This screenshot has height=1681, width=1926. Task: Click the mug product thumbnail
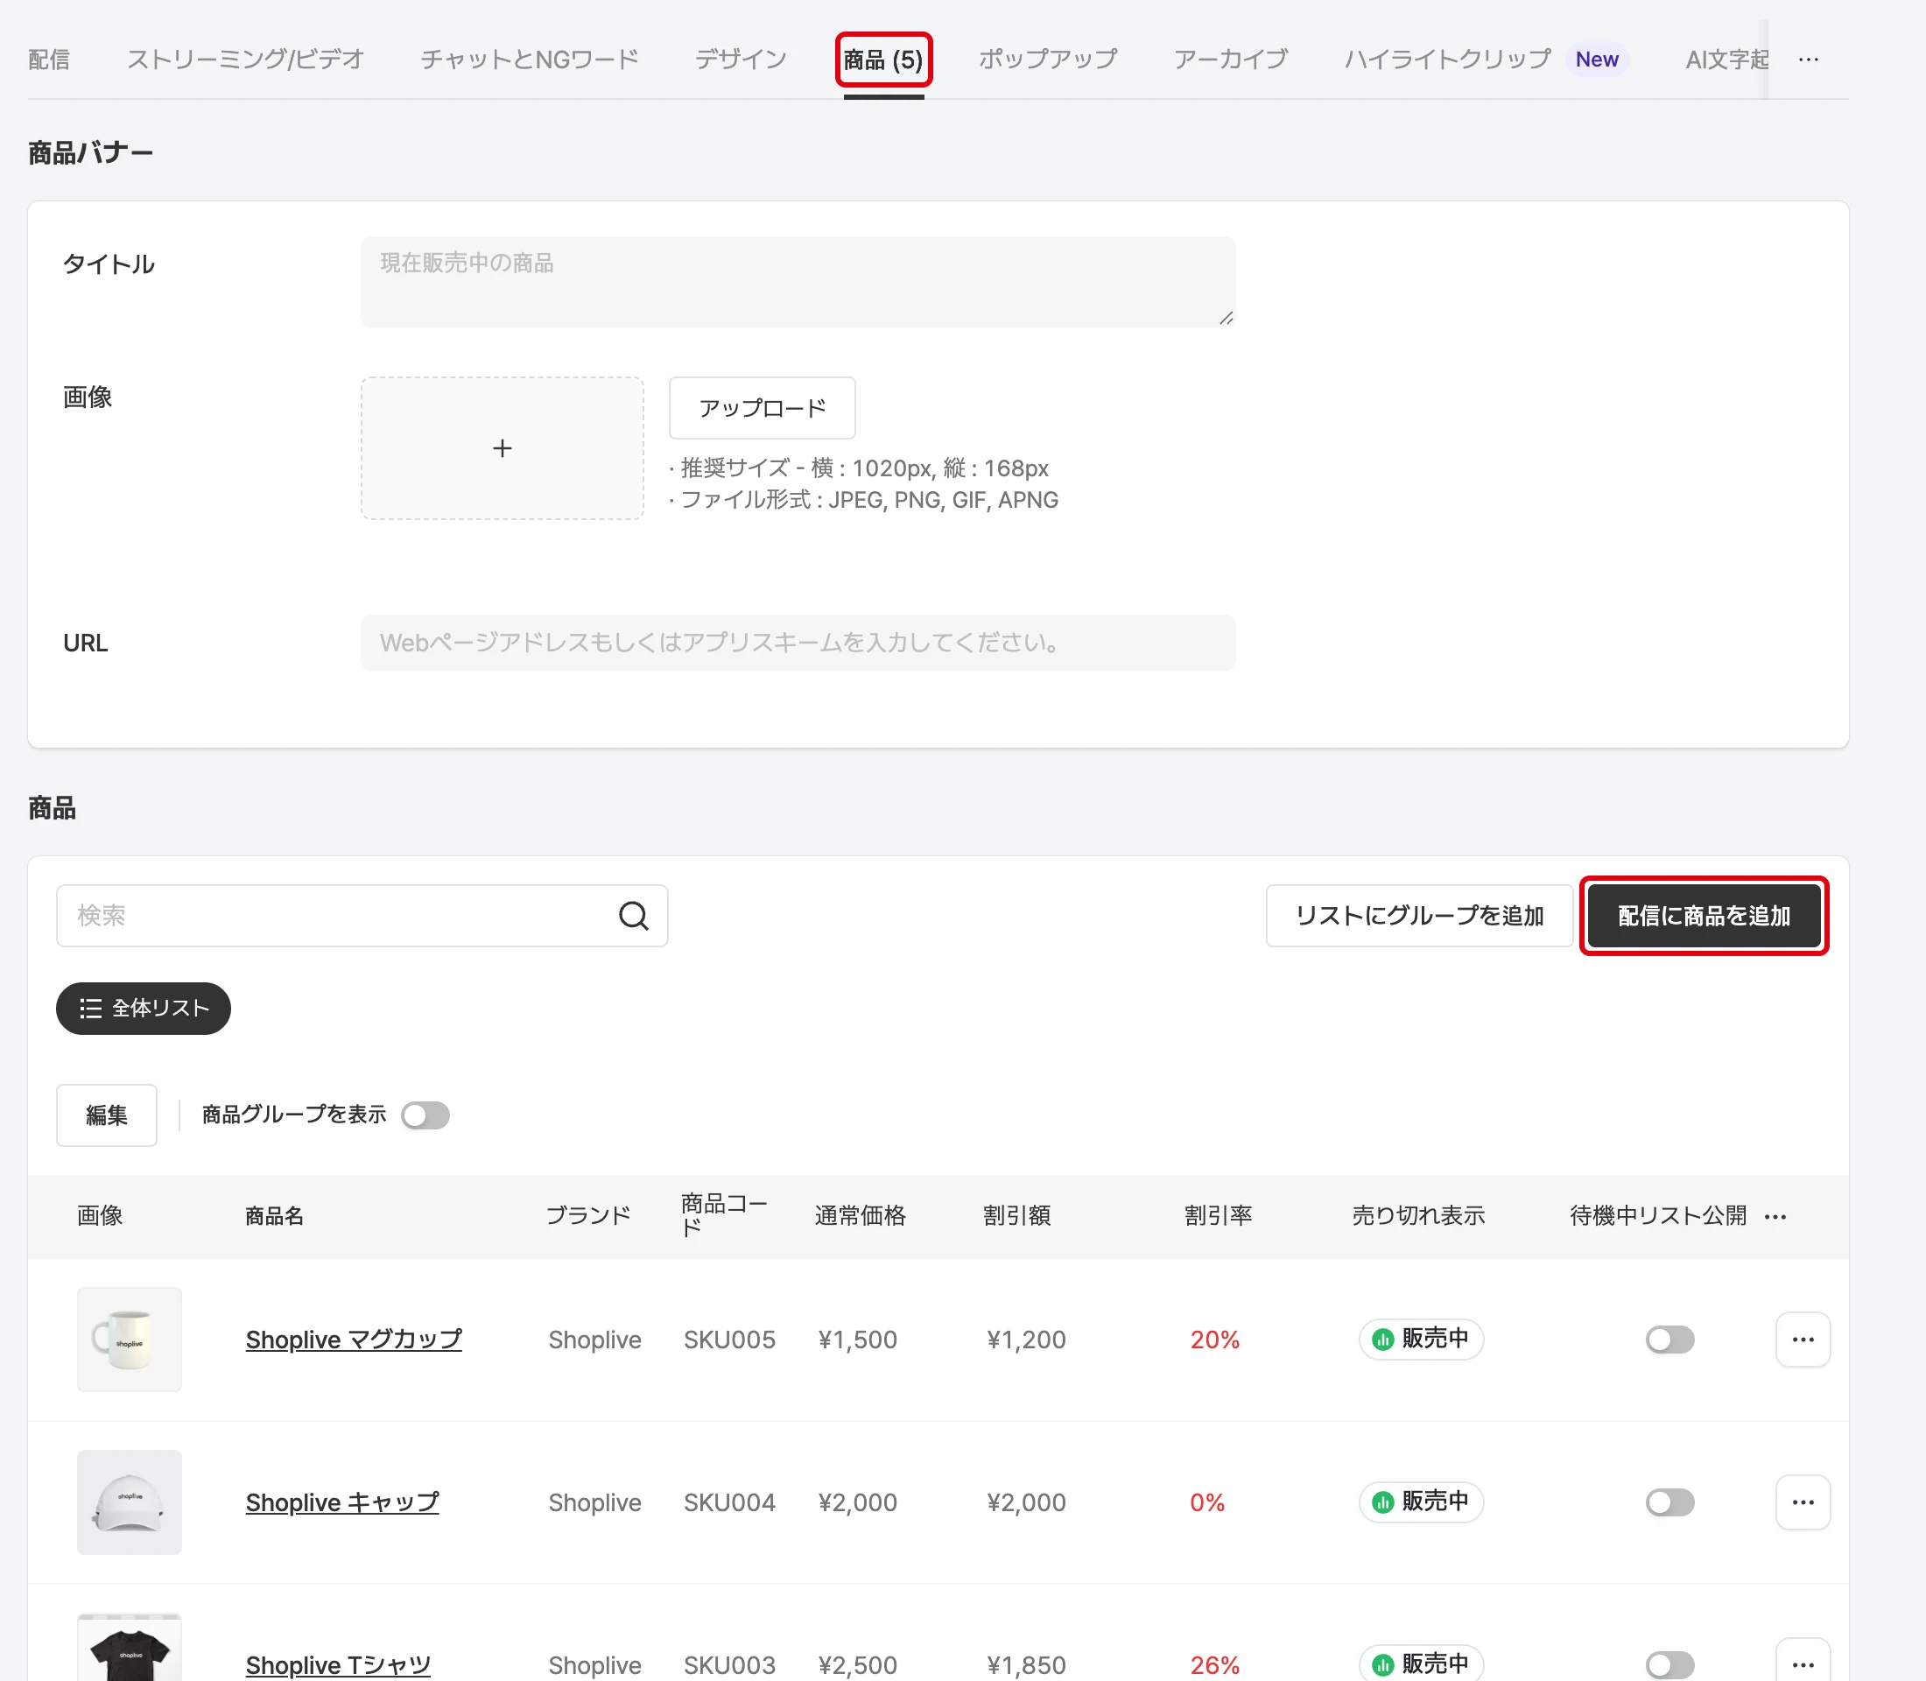130,1340
